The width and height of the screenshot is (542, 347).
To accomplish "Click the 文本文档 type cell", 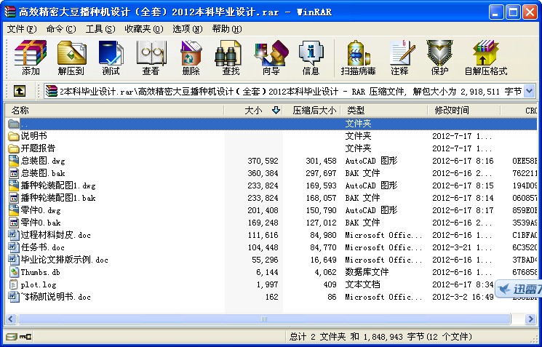I will pyautogui.click(x=362, y=284).
